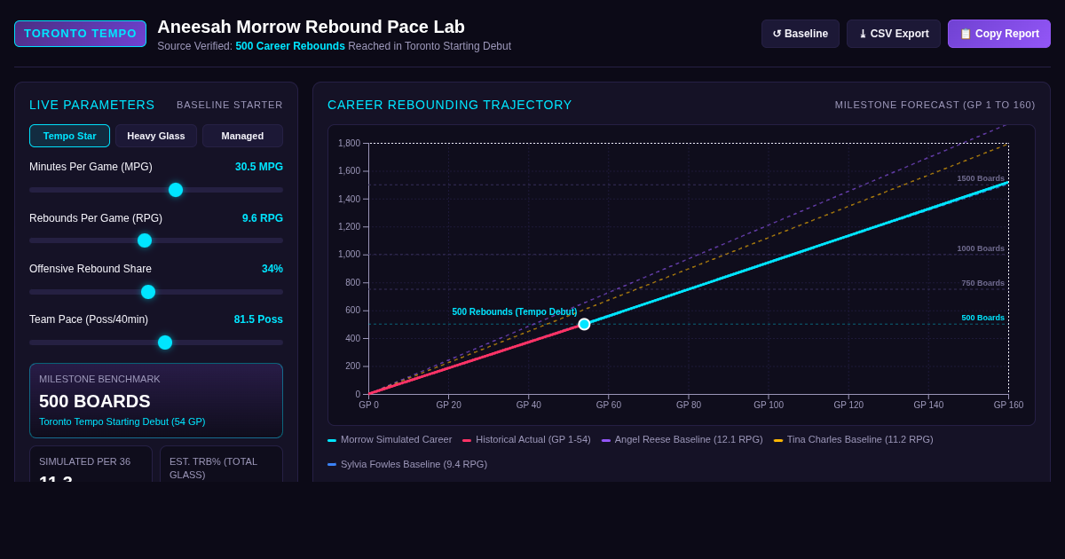Toggle Morrow Simulated Career legend entry
Viewport: 1065px width, 559px height.
pyautogui.click(x=390, y=439)
